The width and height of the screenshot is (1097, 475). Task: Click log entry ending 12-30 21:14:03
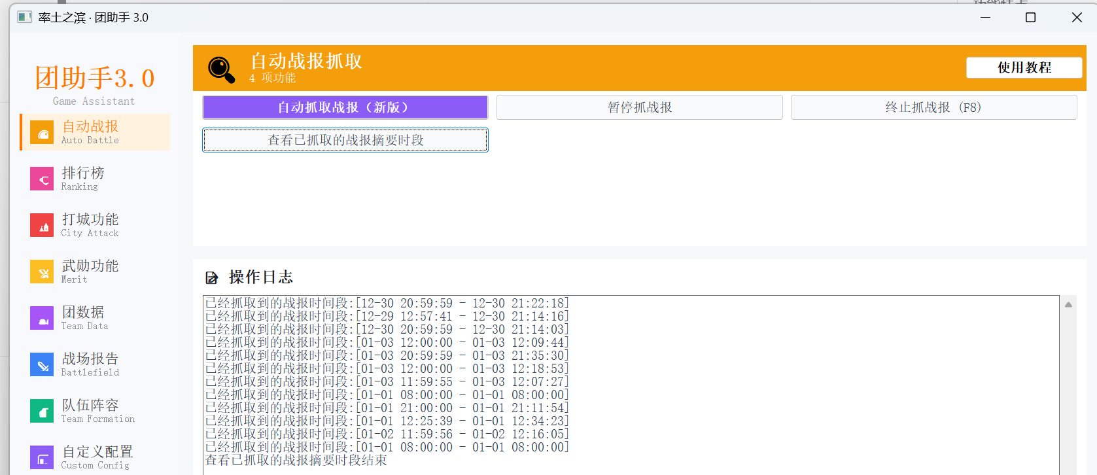(x=387, y=329)
